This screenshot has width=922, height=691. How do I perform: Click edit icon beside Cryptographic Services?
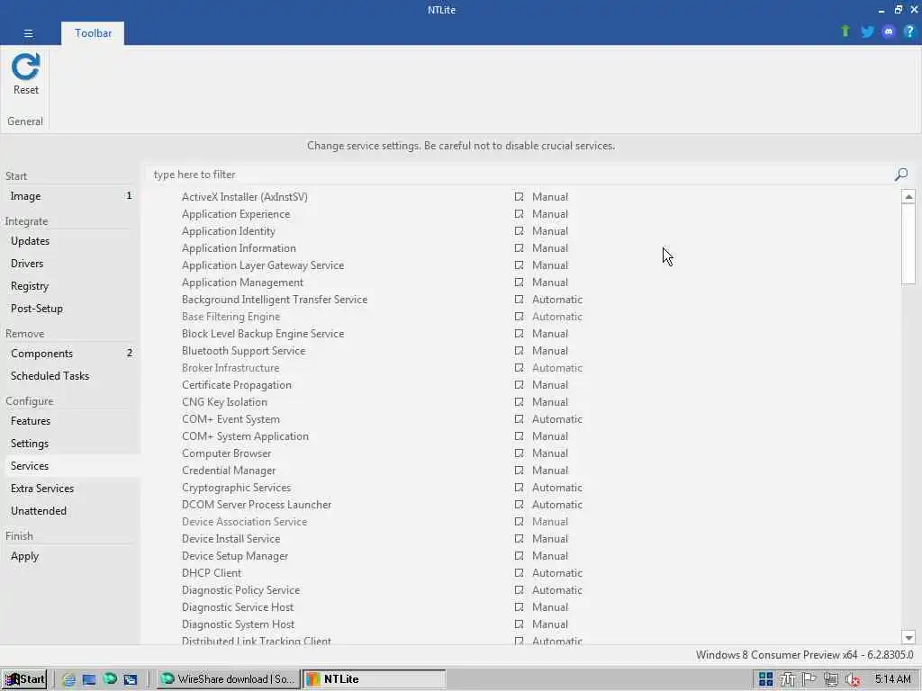point(519,487)
